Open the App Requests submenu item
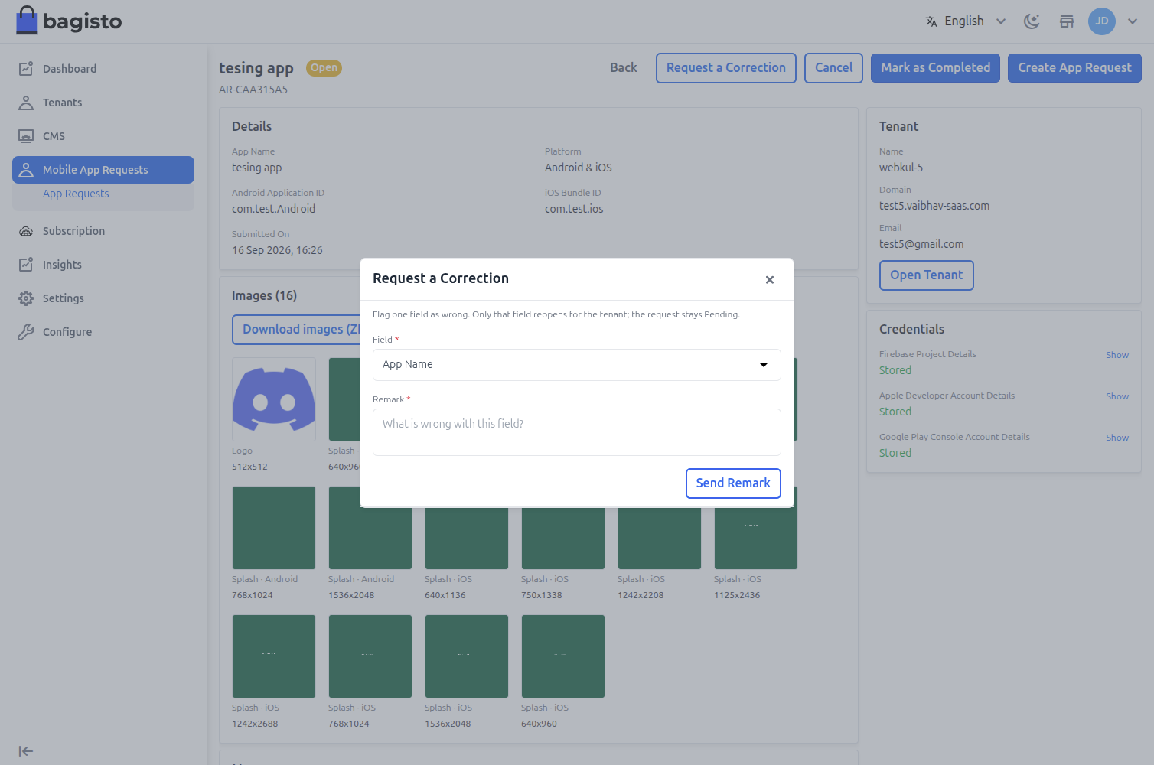 (x=76, y=194)
